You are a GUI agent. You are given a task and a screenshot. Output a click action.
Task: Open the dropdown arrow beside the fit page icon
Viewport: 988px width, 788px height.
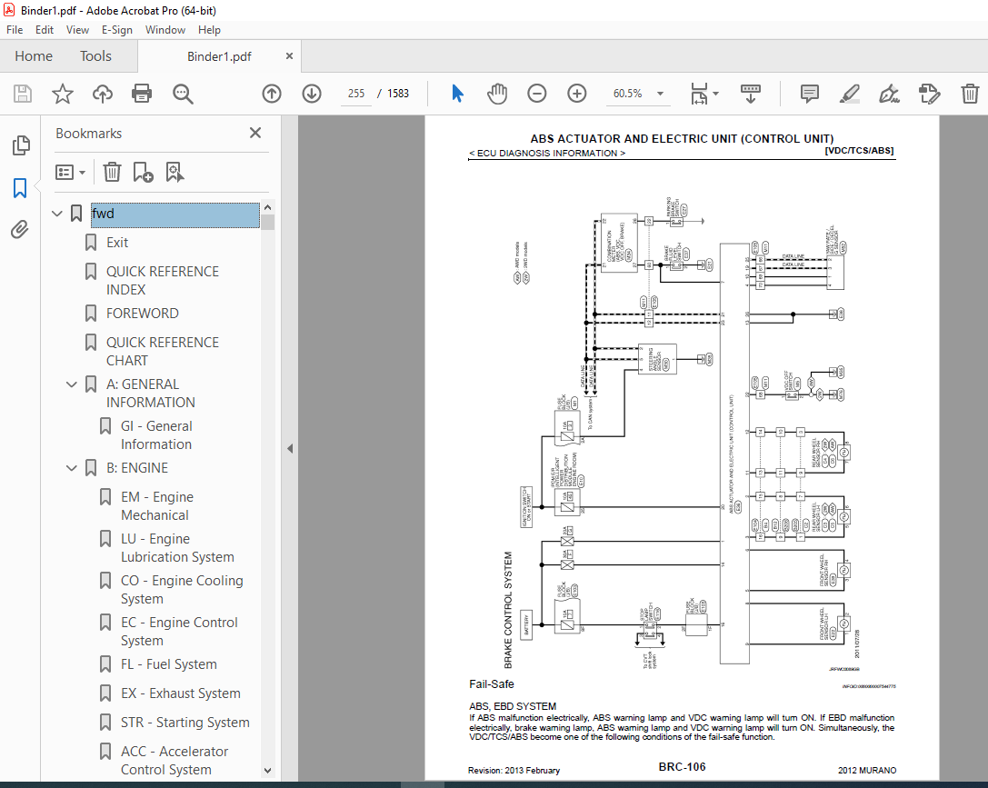[716, 94]
